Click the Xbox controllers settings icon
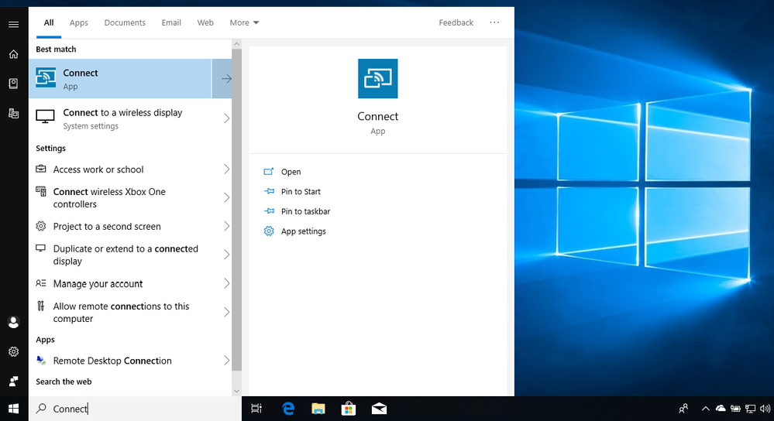The image size is (774, 421). coord(41,191)
